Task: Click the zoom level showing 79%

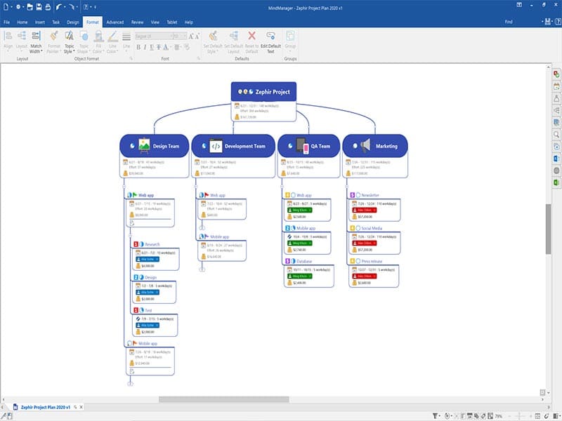Action: pyautogui.click(x=497, y=415)
